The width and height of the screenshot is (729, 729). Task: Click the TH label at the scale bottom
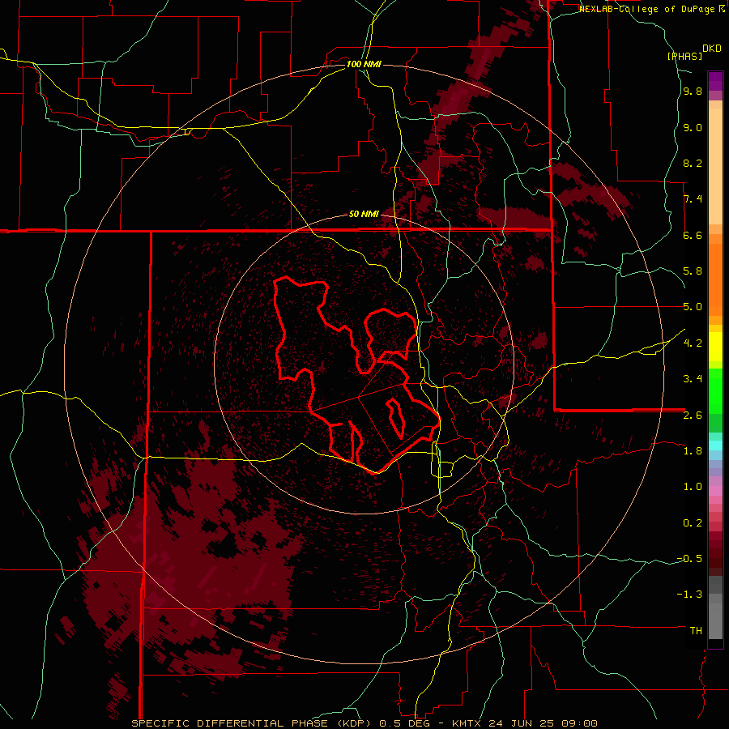pyautogui.click(x=696, y=631)
